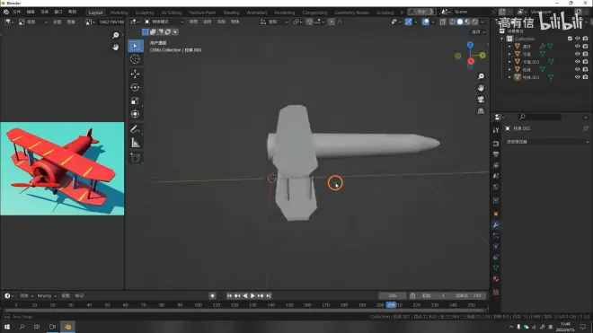Viewport: 593px width, 333px height.
Task: Select the Add Cube tool
Action: (135, 158)
